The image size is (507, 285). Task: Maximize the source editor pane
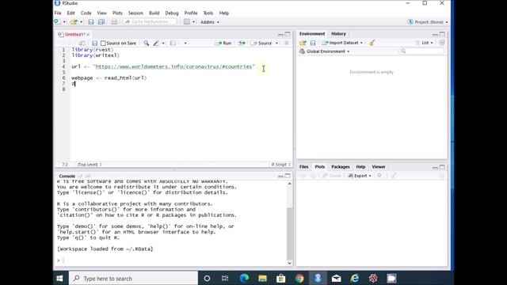[288, 34]
